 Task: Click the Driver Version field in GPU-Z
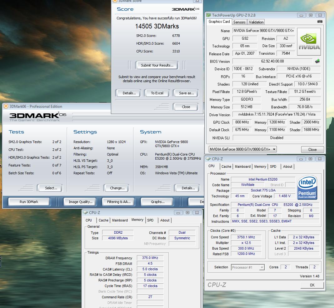click(277, 114)
